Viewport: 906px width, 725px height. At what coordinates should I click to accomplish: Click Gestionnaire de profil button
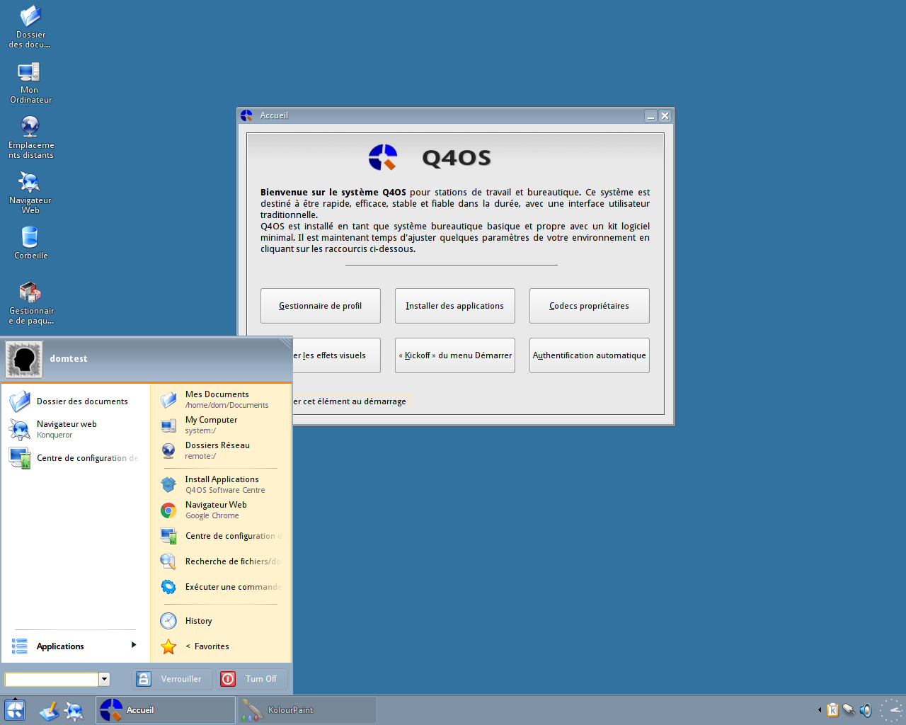point(321,306)
